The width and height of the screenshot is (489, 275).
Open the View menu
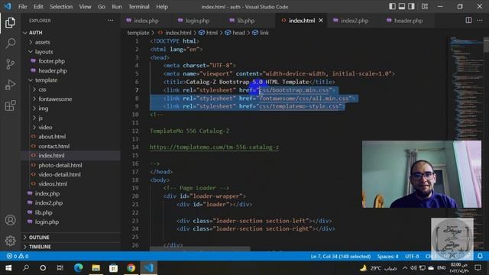point(85,7)
